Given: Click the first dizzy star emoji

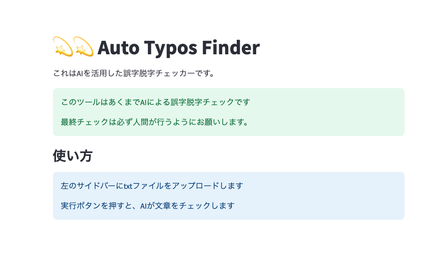Looking at the screenshot, I should (x=62, y=47).
